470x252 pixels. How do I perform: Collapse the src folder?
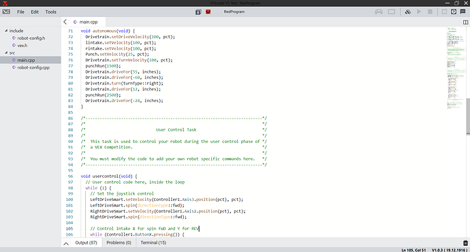coord(6,52)
